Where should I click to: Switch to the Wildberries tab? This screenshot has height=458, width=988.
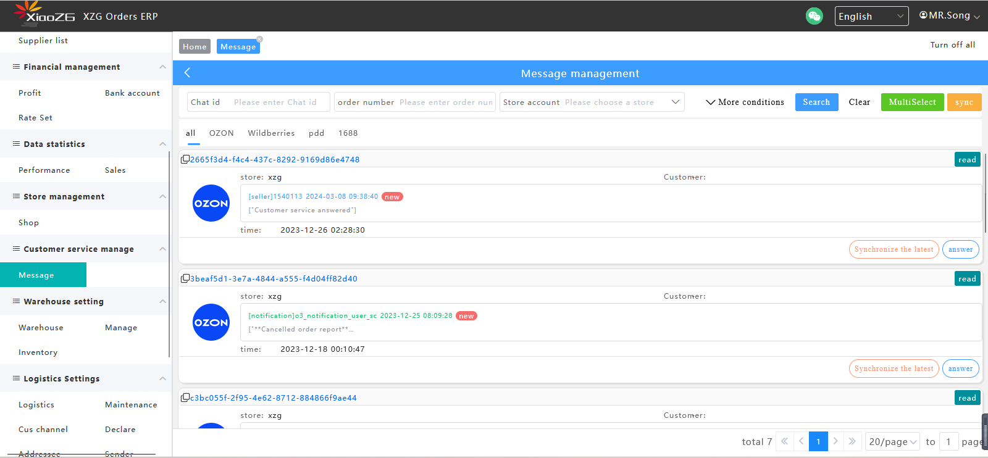click(x=271, y=133)
